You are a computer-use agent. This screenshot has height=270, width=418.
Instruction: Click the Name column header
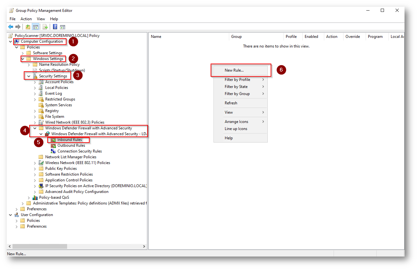189,37
